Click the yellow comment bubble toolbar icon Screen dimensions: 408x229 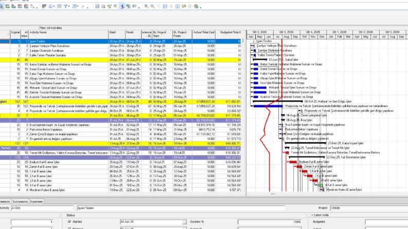click(x=184, y=6)
